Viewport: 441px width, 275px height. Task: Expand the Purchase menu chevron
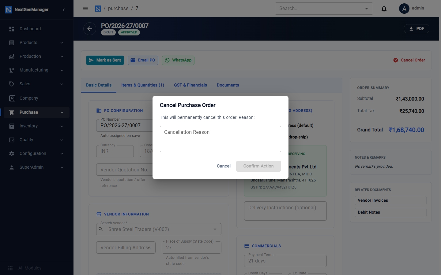(62, 112)
